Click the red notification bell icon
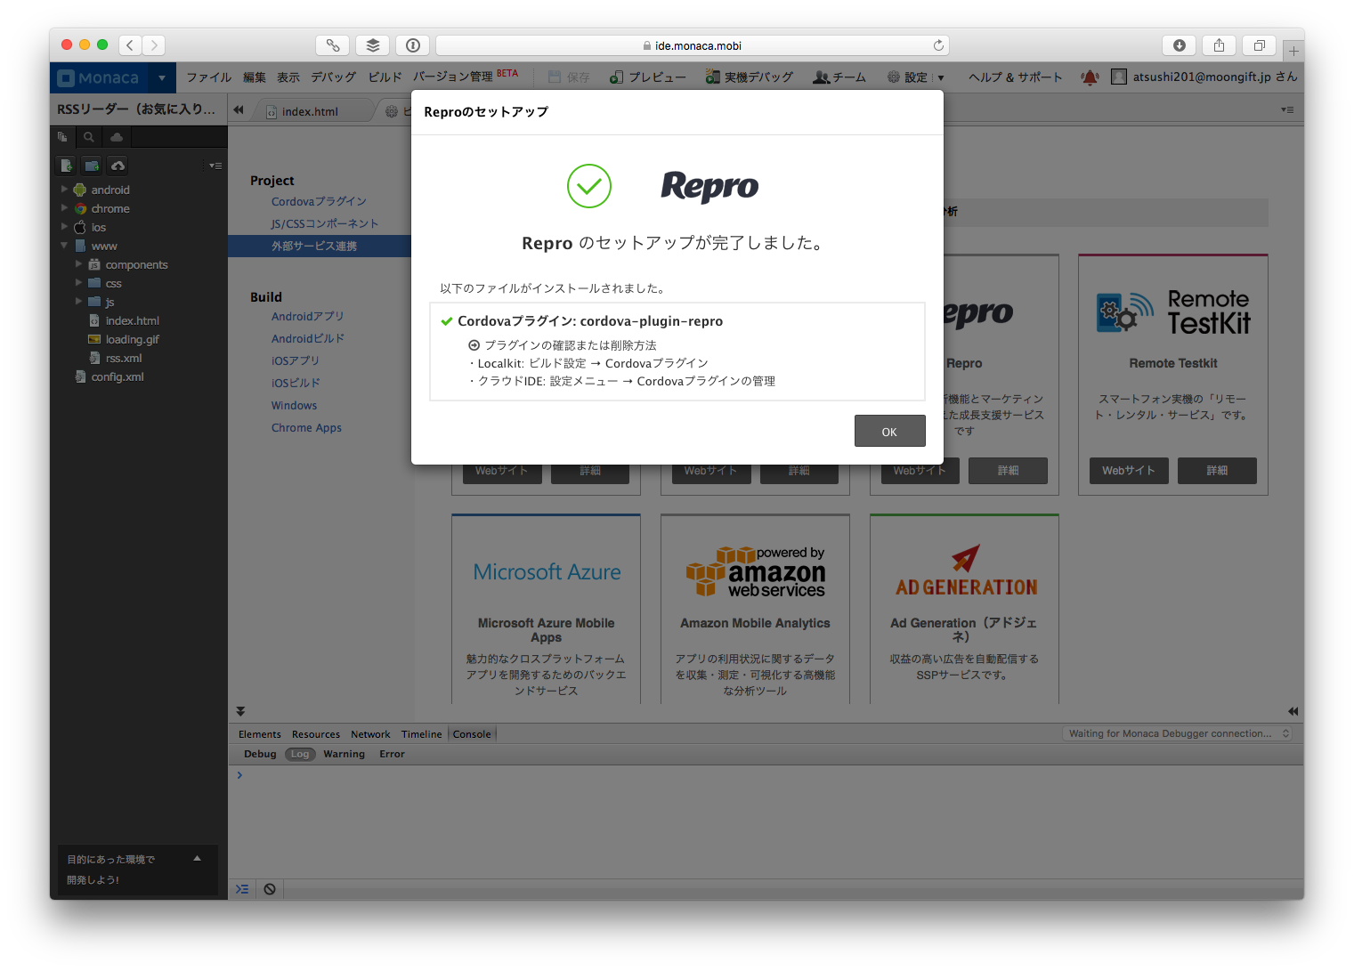The height and width of the screenshot is (971, 1354). (x=1090, y=77)
